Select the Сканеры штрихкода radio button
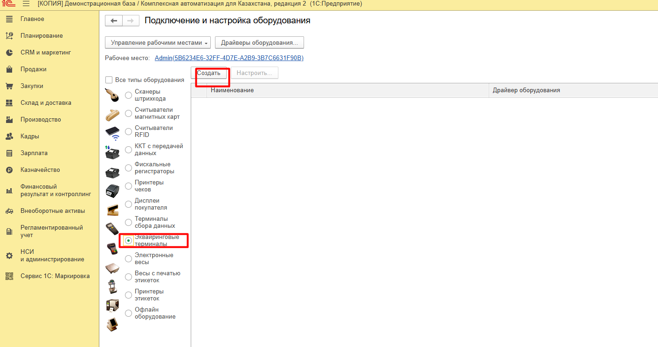This screenshot has height=347, width=658. click(129, 95)
